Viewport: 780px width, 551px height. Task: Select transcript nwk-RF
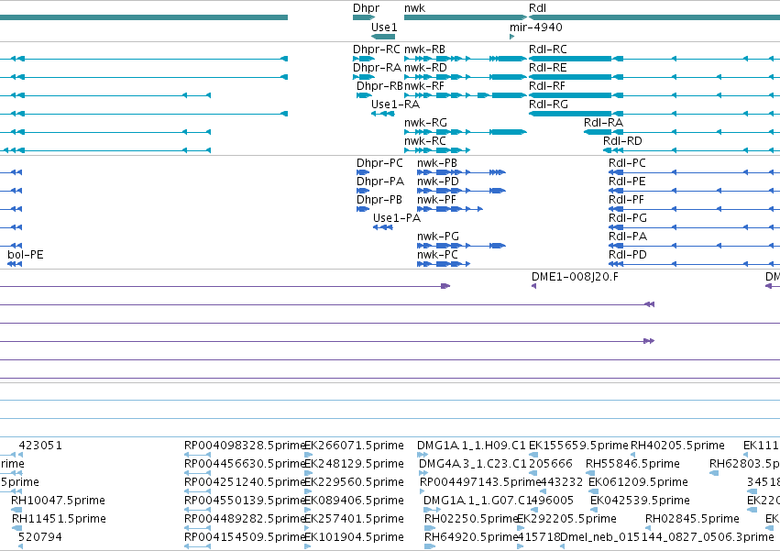coord(465,95)
